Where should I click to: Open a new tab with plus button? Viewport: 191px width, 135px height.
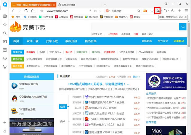105,5
